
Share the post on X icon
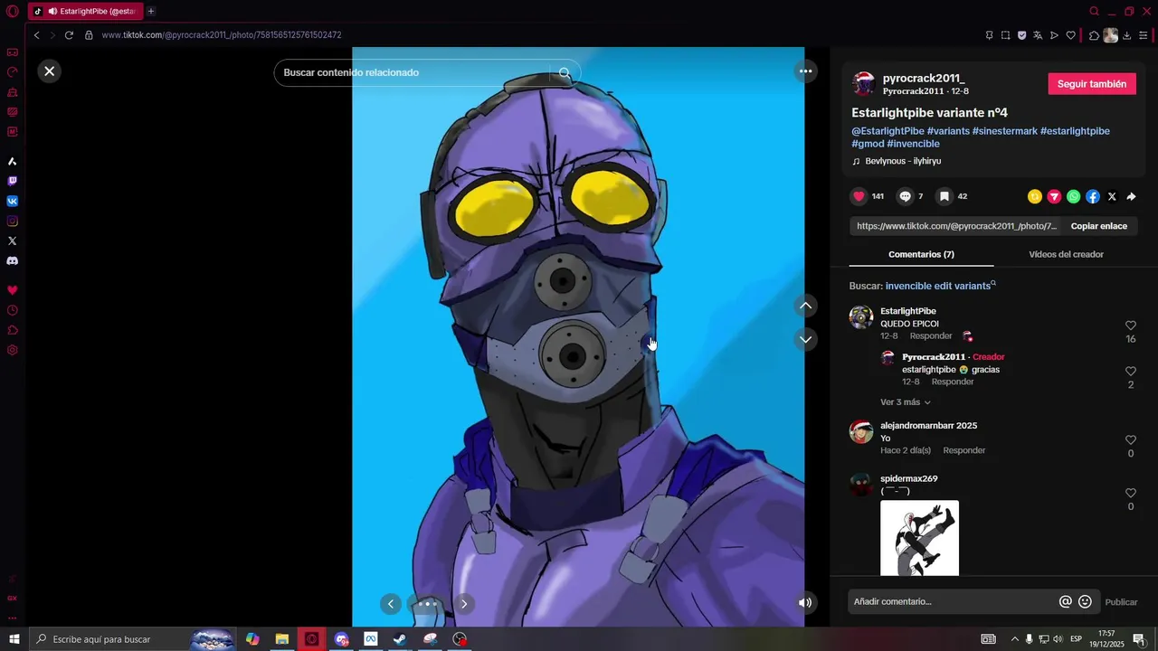point(1112,196)
